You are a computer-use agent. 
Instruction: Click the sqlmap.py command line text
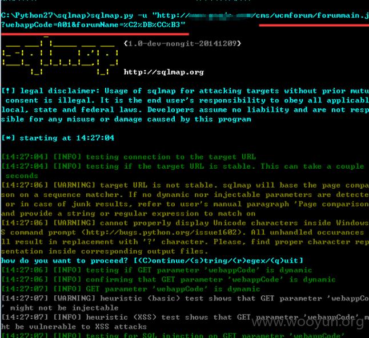[x=185, y=15]
